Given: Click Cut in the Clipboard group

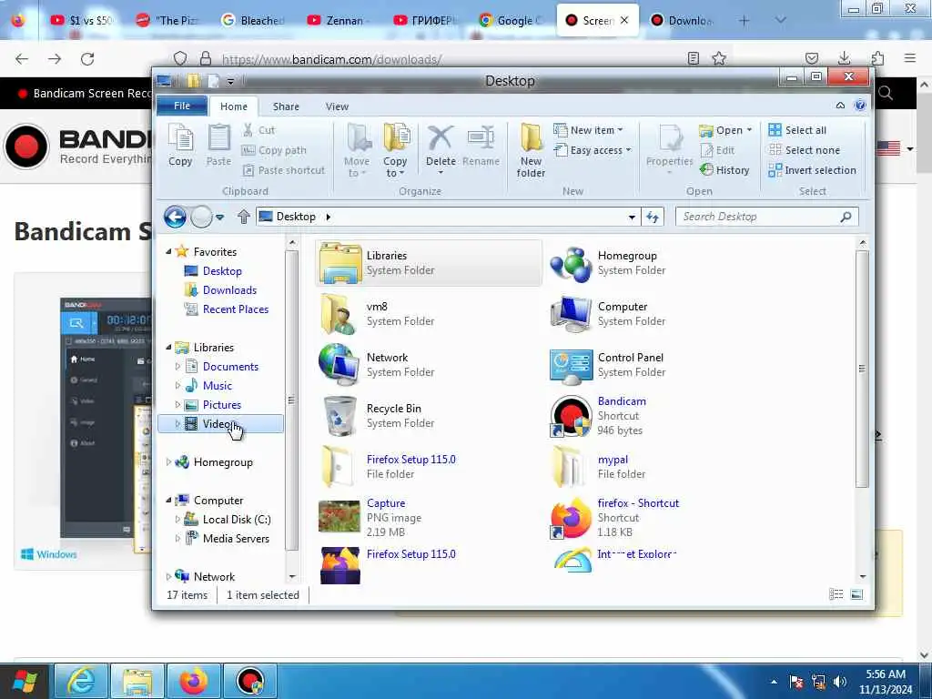Looking at the screenshot, I should pyautogui.click(x=258, y=130).
